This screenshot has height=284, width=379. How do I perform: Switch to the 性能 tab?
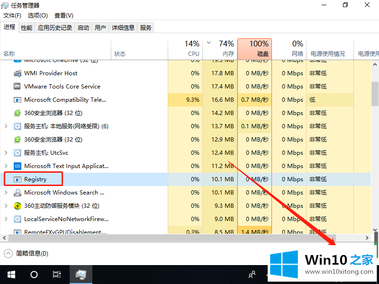pos(27,28)
